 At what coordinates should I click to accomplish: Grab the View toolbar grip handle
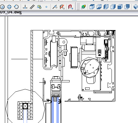78,6
